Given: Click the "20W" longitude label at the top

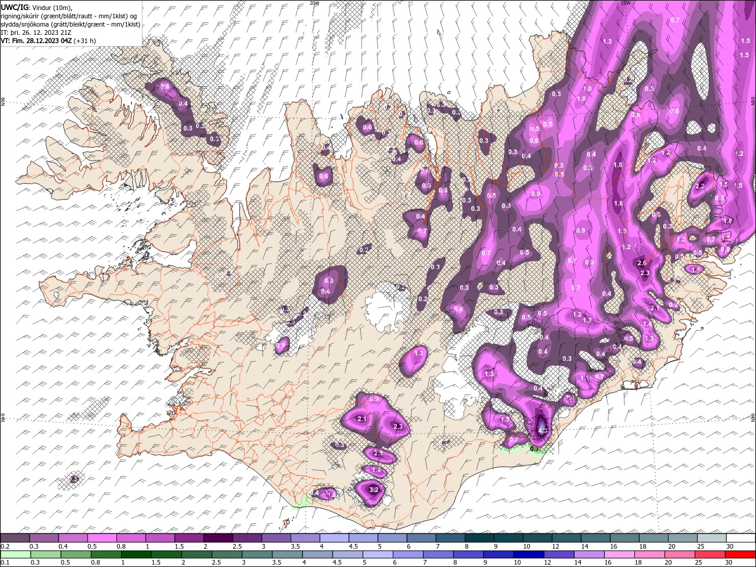Looking at the screenshot, I should pos(314,3).
